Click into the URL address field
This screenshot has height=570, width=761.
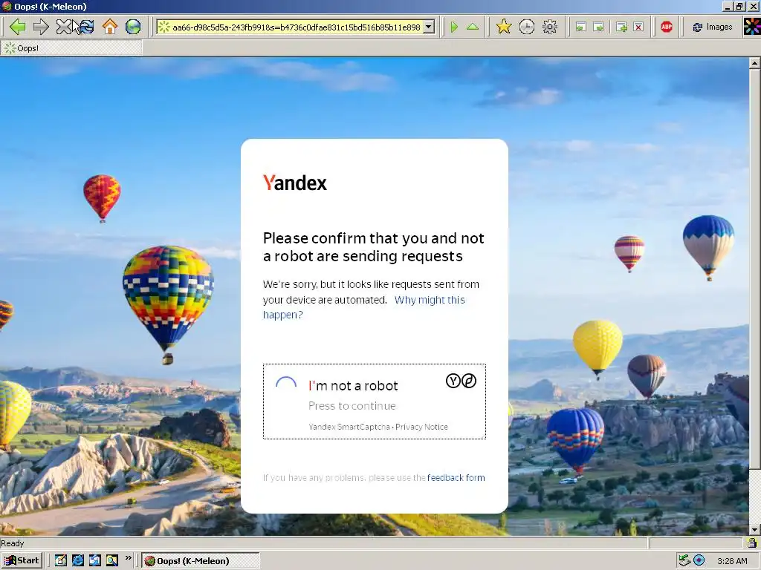tap(295, 27)
